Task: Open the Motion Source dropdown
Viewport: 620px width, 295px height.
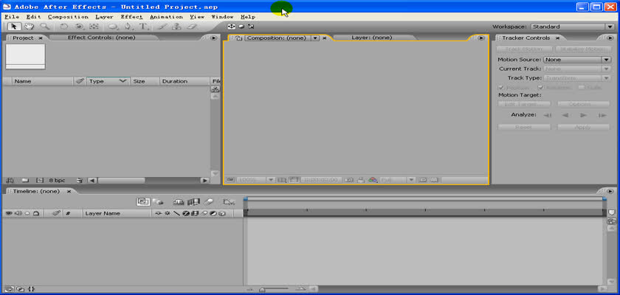Action: [x=578, y=60]
